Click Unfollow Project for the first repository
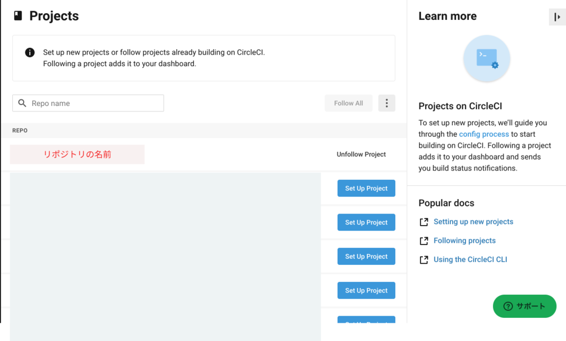The image size is (566, 341). (x=361, y=154)
